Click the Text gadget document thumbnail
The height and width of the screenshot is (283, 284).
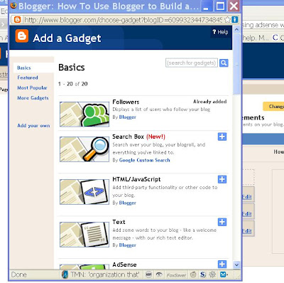[84, 235]
